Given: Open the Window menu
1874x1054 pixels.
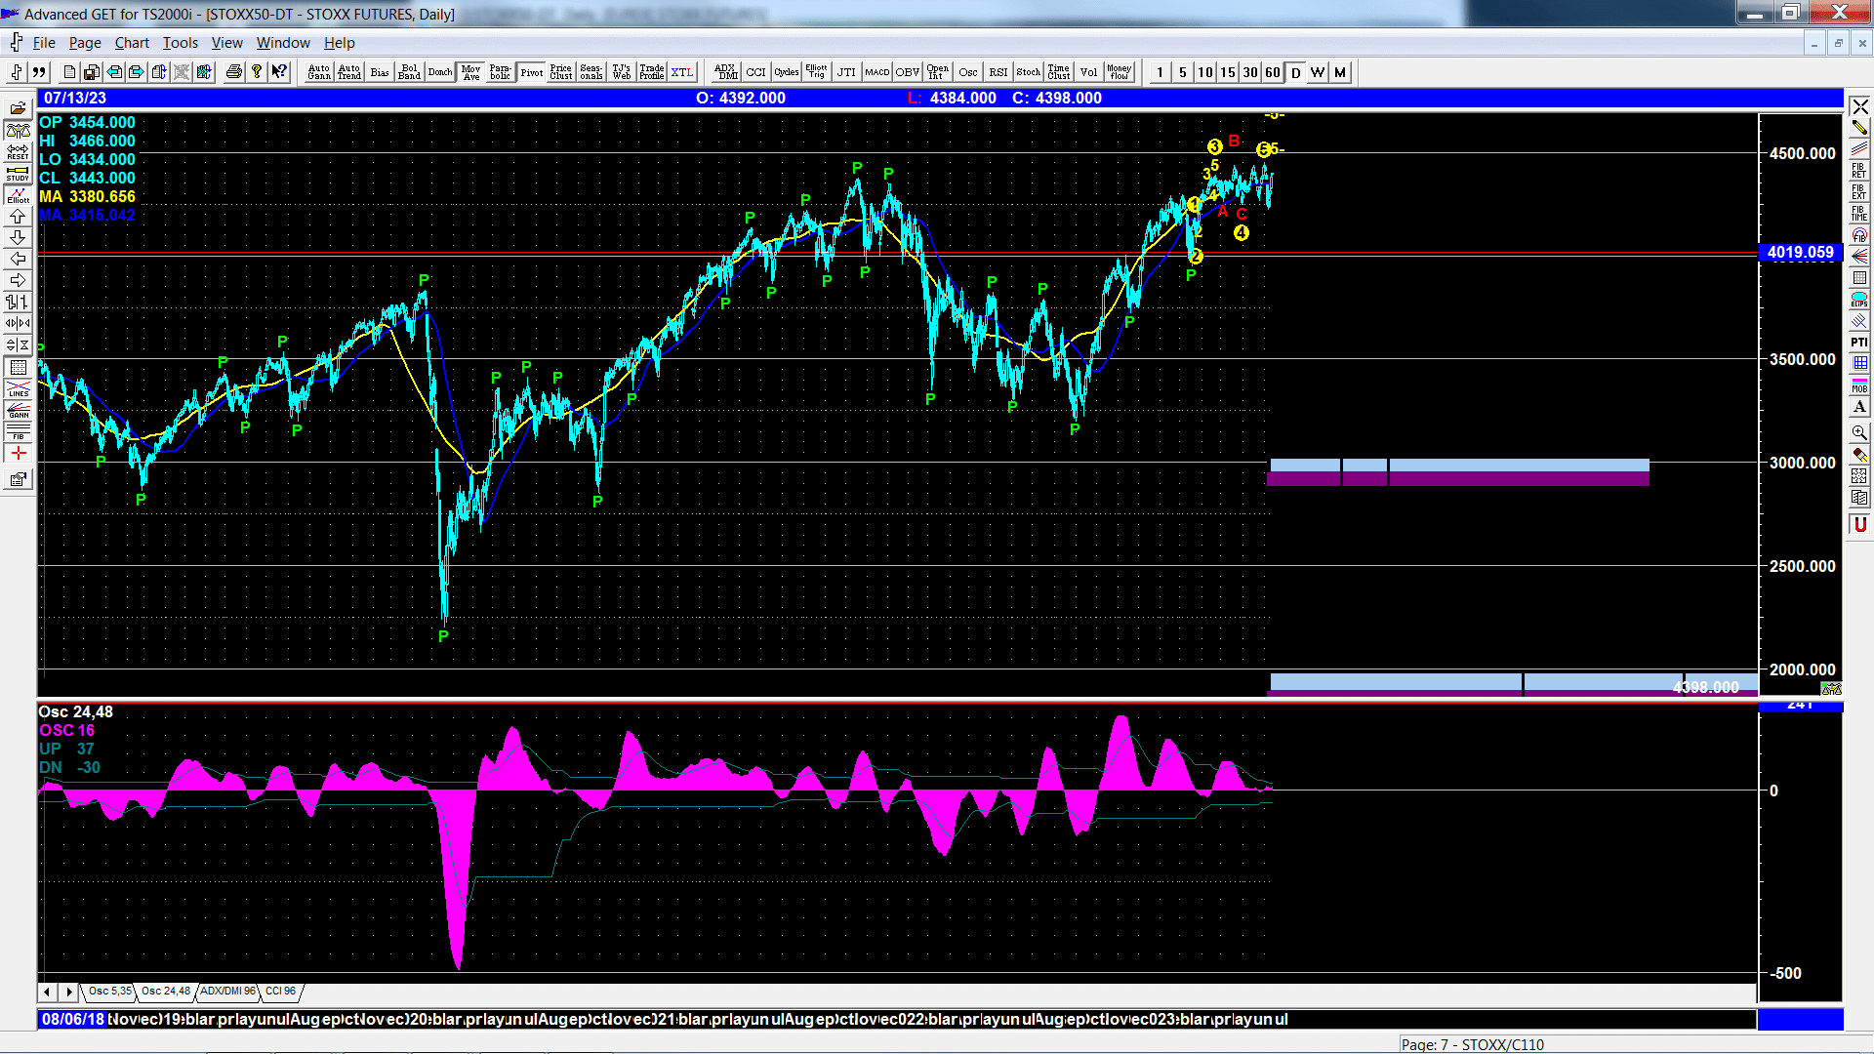Looking at the screenshot, I should [x=283, y=43].
